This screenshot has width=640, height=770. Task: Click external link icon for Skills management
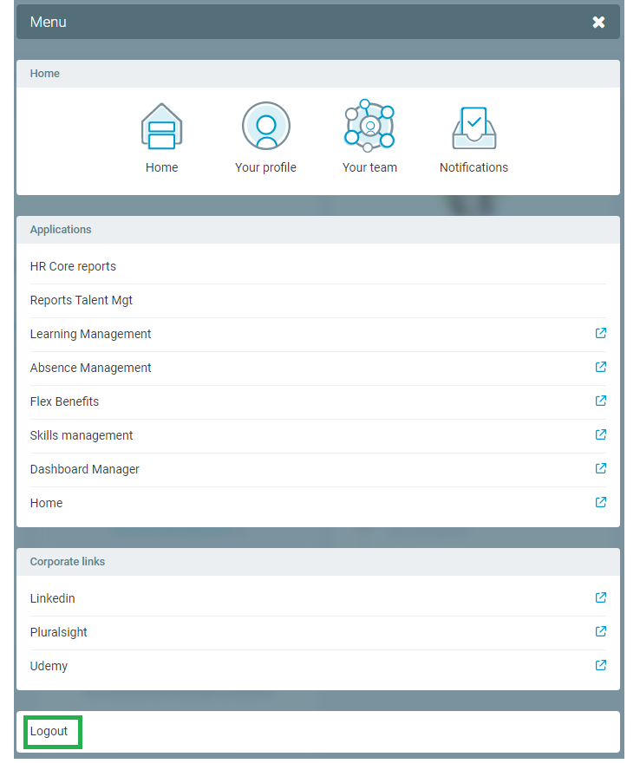click(x=601, y=434)
